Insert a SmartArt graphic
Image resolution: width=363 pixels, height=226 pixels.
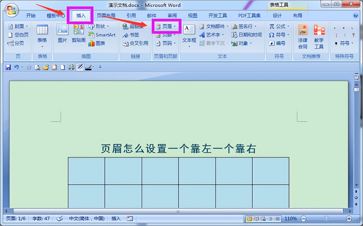tap(102, 35)
